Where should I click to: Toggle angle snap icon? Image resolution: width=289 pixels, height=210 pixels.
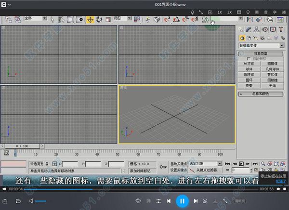tap(176, 20)
